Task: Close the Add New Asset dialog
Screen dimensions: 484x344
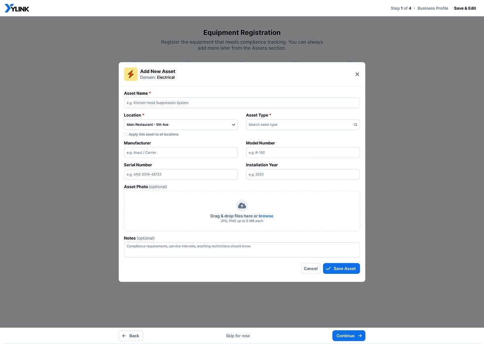Action: coord(357,74)
